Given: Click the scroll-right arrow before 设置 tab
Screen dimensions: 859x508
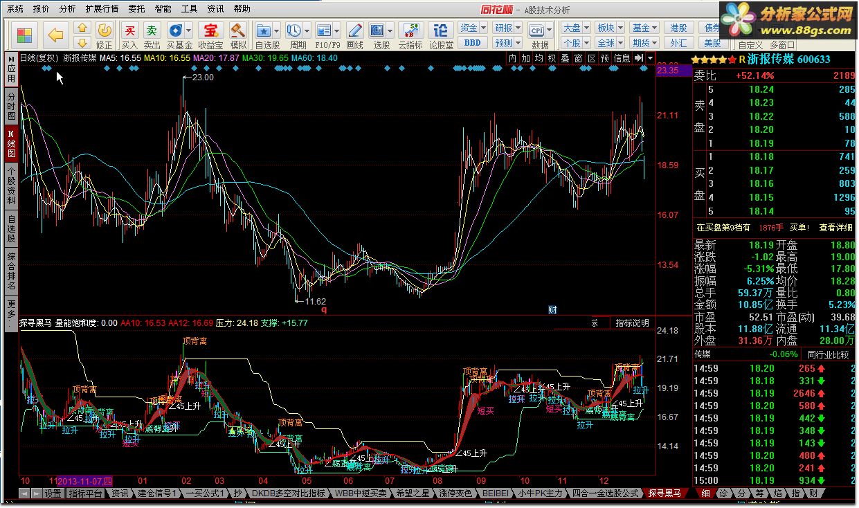Looking at the screenshot, I should click(36, 493).
